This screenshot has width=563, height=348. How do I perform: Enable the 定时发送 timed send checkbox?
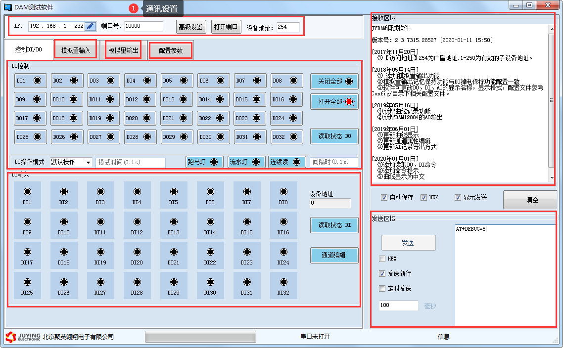(382, 289)
